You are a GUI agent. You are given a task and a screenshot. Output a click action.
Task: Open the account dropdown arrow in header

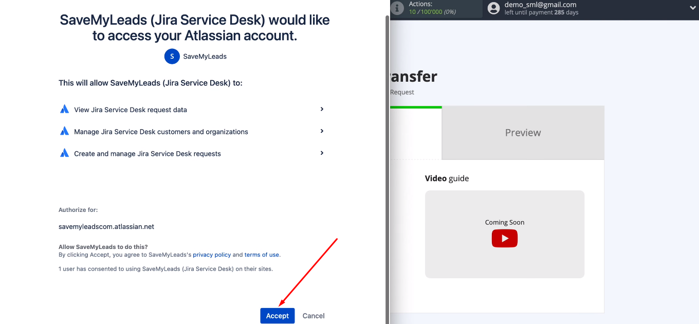click(x=692, y=8)
